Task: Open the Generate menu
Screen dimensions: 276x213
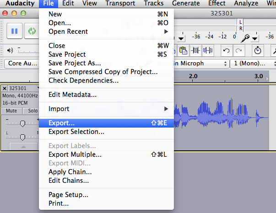Action: tap(186, 3)
